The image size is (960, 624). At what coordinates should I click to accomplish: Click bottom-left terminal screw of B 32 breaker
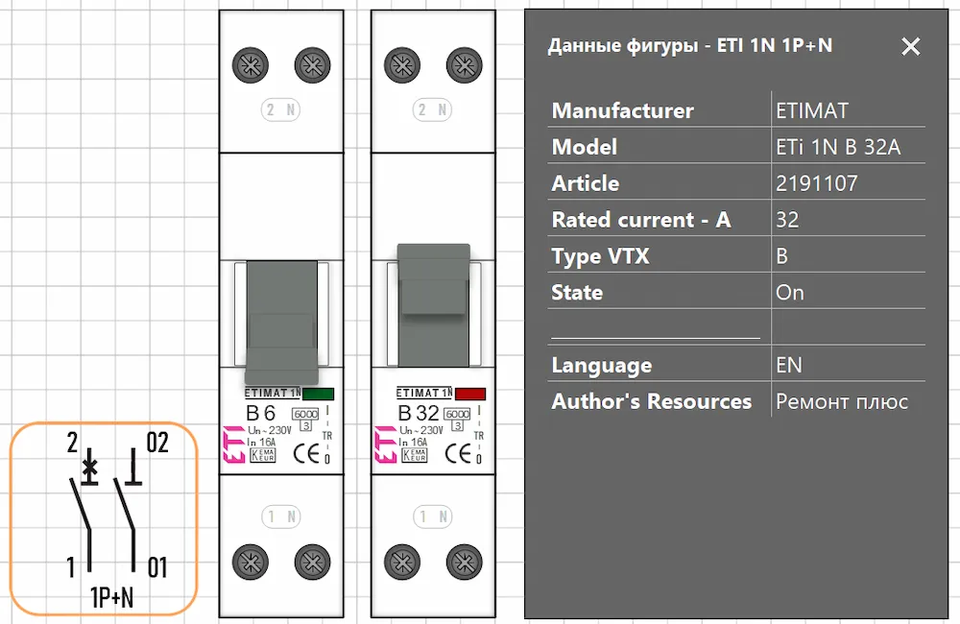402,562
